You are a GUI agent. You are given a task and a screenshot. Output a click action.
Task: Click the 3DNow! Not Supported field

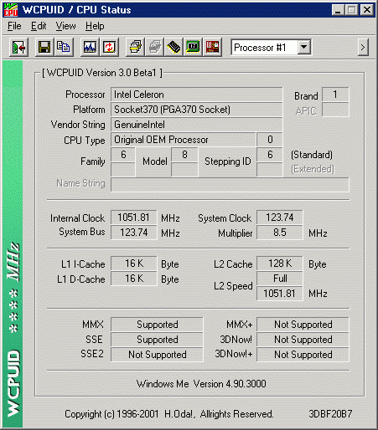(x=303, y=340)
